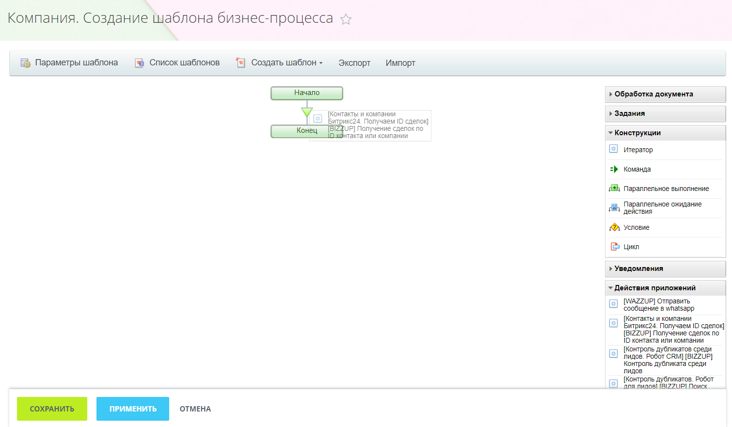The width and height of the screenshot is (732, 427).
Task: Expand the Уведомления section
Action: [665, 269]
